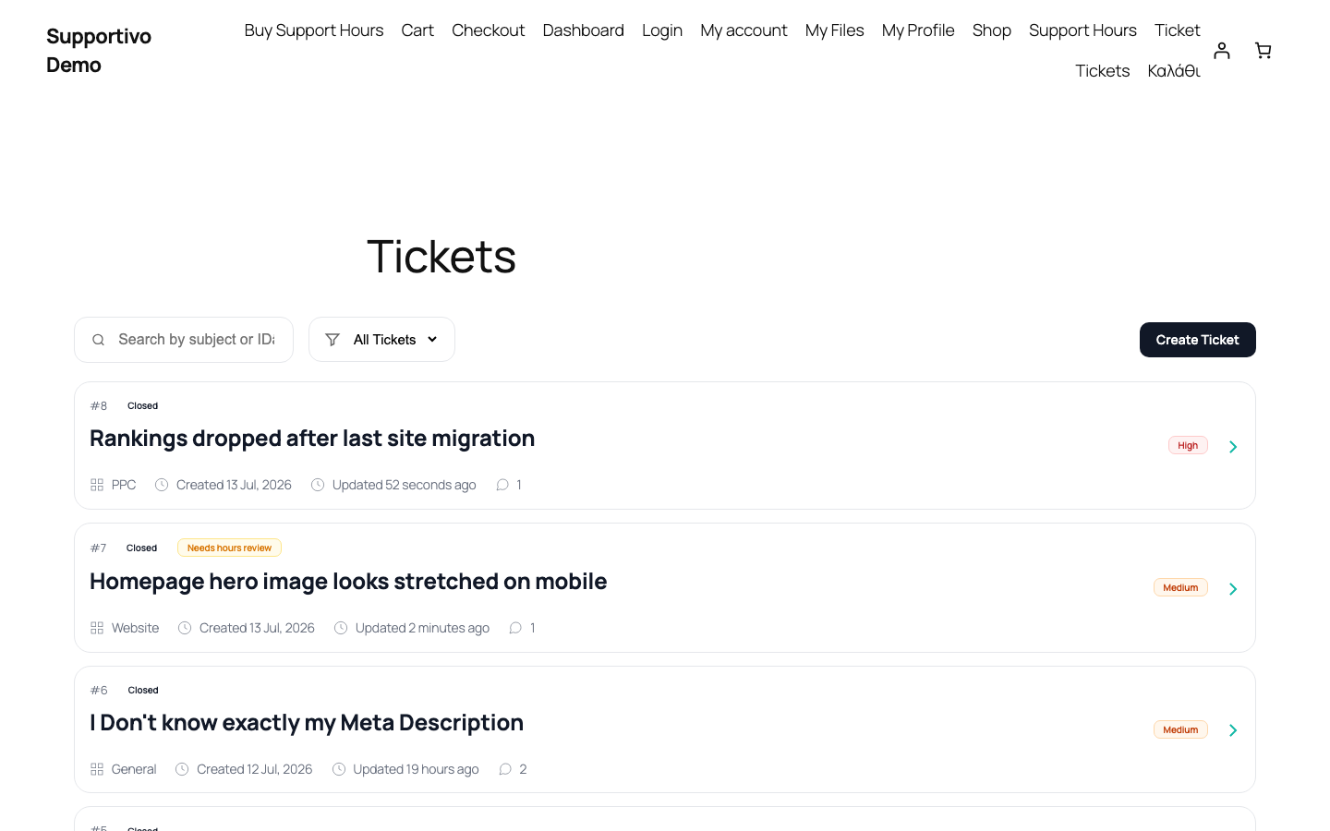
Task: Open the Tickets menu item in header
Action: 1102,71
